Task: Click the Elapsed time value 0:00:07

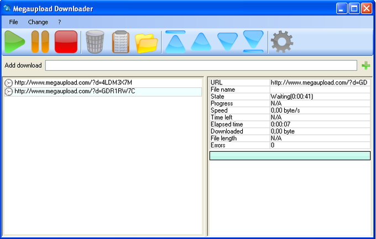Action: 280,124
